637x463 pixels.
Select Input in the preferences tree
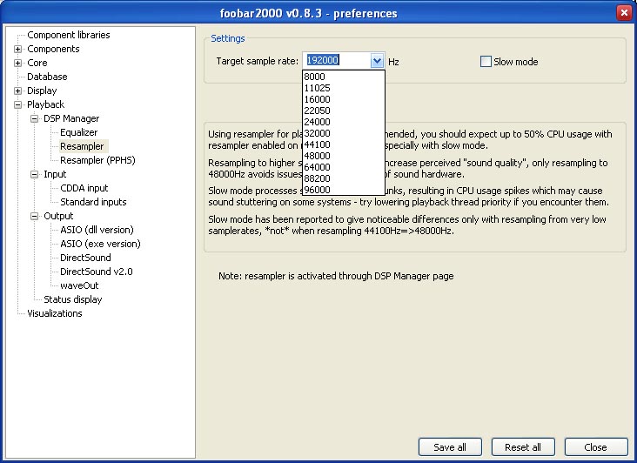[55, 174]
